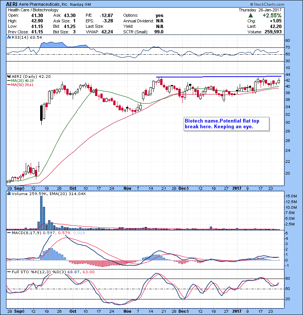Click the EPS value '-3.28'
Viewport: 303px width, 315px height.
108,21
